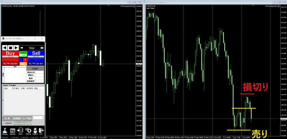The width and height of the screenshot is (287, 139).
Task: Click the Open Trades heading
Action: 9,85
